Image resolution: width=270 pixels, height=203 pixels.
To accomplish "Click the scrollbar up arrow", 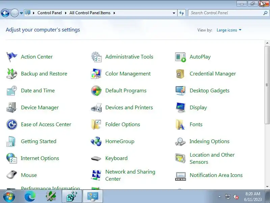I will (267, 43).
